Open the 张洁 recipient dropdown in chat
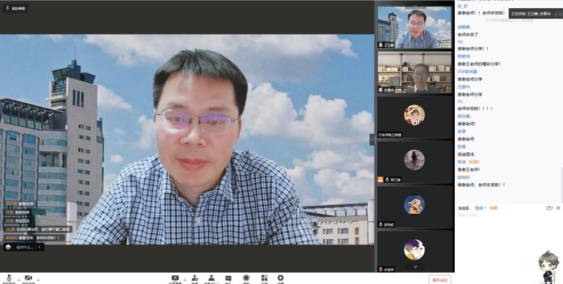Viewport: 563px width, 284px height. click(x=480, y=208)
